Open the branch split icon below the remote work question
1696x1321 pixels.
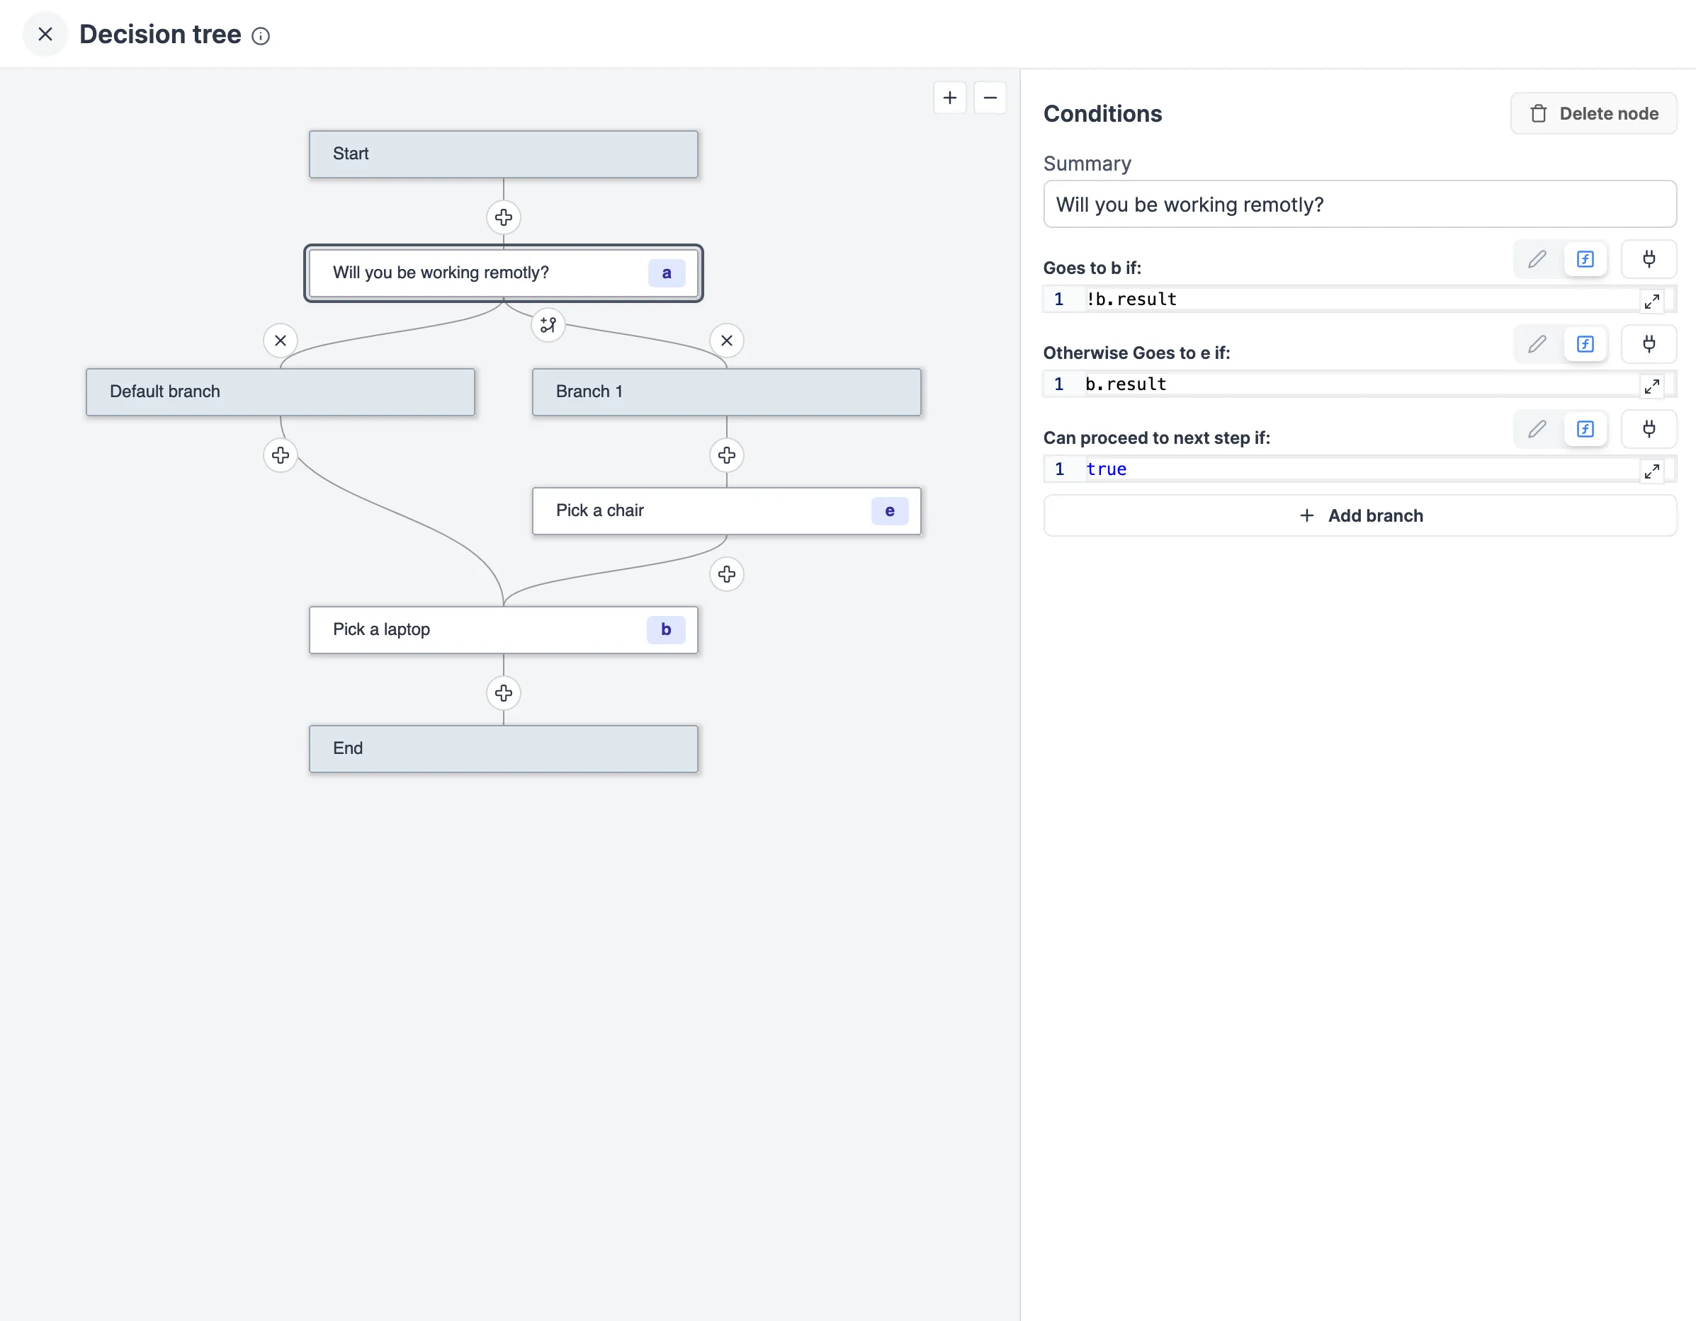tap(548, 326)
